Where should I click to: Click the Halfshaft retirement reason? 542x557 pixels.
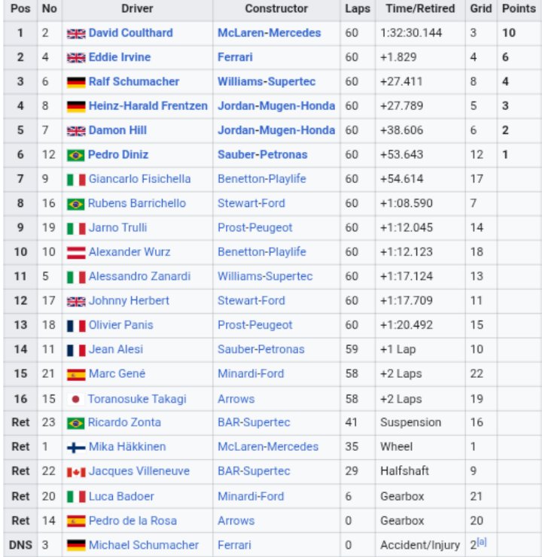[404, 471]
